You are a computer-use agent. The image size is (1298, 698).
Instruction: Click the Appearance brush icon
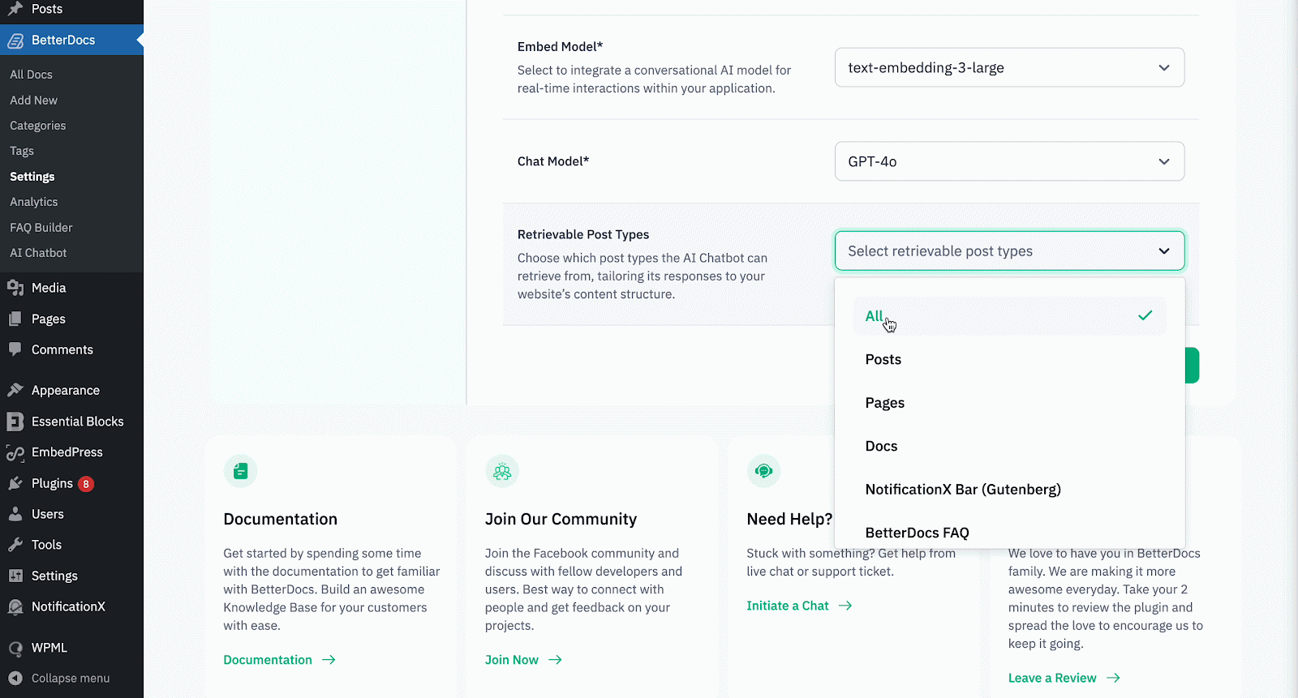tap(15, 390)
